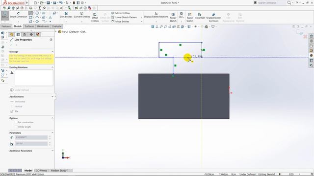Click the Rebuild traffic light icon
The image size is (314, 176).
tap(74, 3)
